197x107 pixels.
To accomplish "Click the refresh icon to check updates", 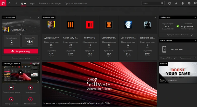I will click(192, 34).
